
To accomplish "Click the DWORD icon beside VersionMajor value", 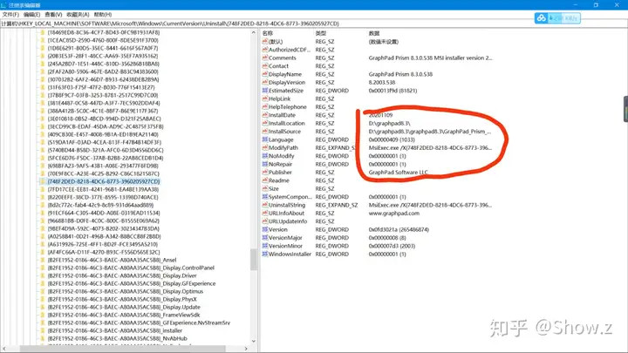I will 265,238.
